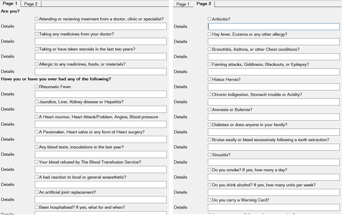Check the 'Jaundice, Liver, Kidney disease or Hepatitis?' box

(36, 101)
